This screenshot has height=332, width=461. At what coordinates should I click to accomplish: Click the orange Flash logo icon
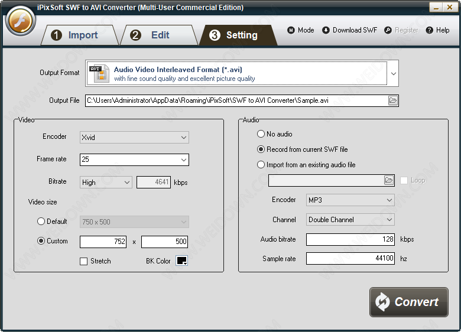(20, 21)
